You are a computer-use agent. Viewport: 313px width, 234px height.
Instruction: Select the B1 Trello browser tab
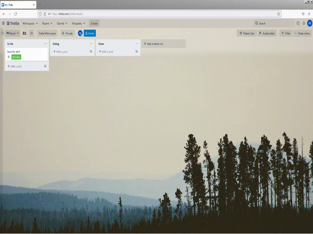tap(18, 5)
